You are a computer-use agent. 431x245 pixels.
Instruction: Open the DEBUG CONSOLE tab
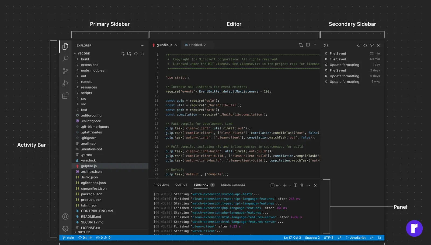(233, 185)
